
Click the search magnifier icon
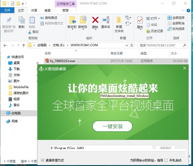185,45
